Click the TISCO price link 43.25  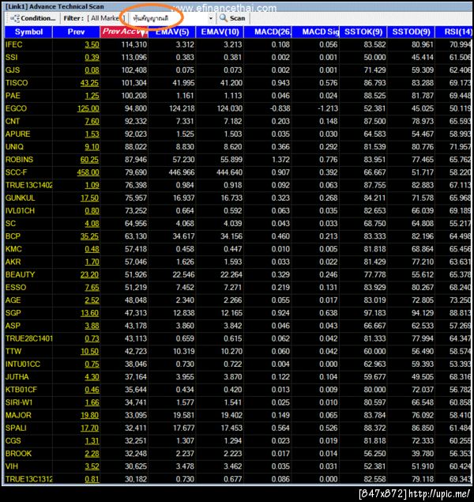click(x=89, y=83)
